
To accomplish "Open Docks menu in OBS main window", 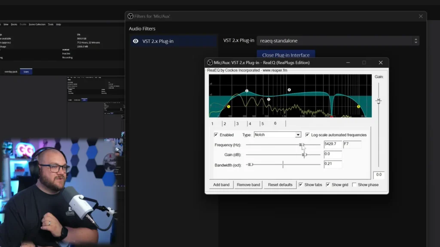I will [14, 24].
